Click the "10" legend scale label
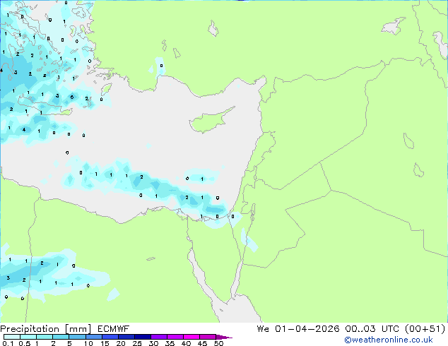This screenshot has height=346, width=448. [88, 343]
